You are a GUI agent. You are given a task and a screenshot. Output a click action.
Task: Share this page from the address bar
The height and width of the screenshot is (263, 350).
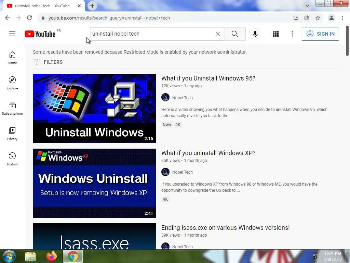(x=307, y=18)
